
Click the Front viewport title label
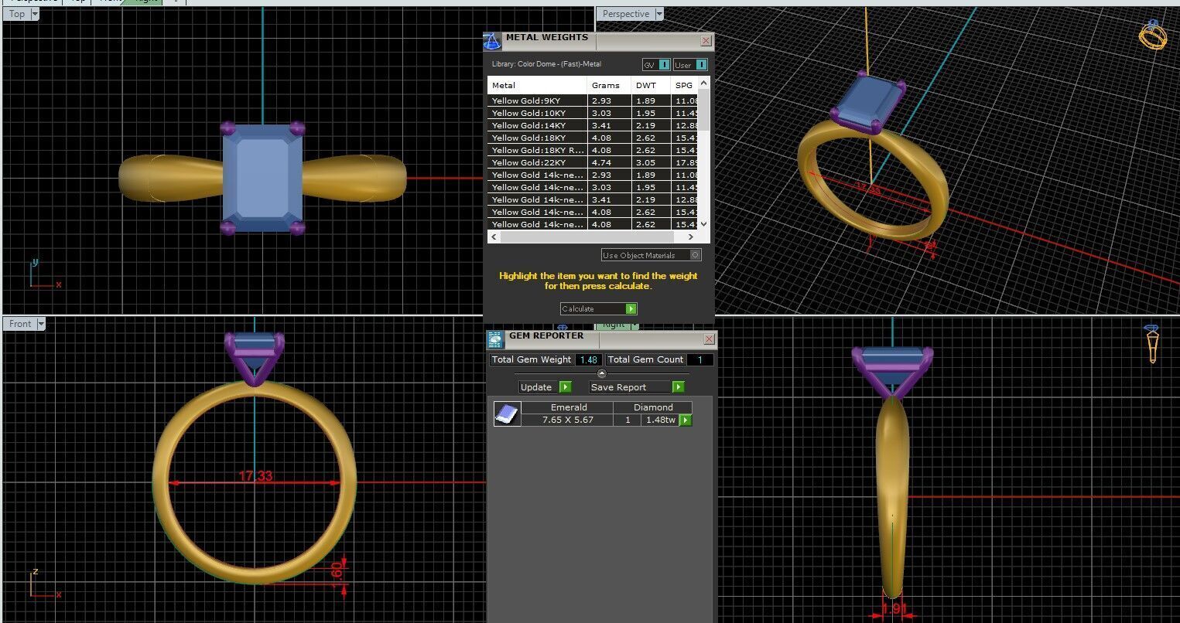click(x=21, y=324)
